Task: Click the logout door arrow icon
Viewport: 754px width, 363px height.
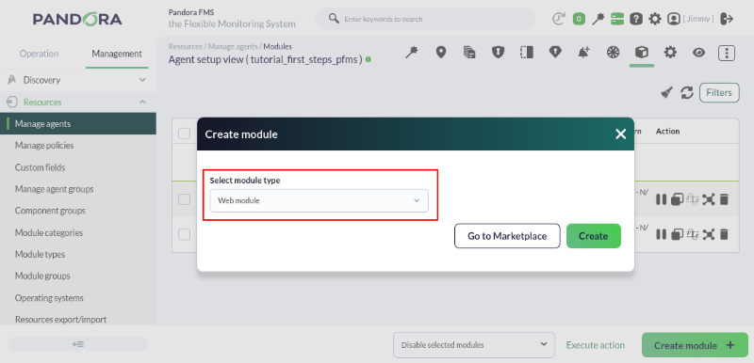Action: (728, 19)
